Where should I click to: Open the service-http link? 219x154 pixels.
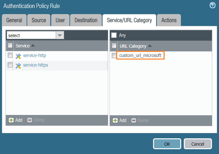35,55
